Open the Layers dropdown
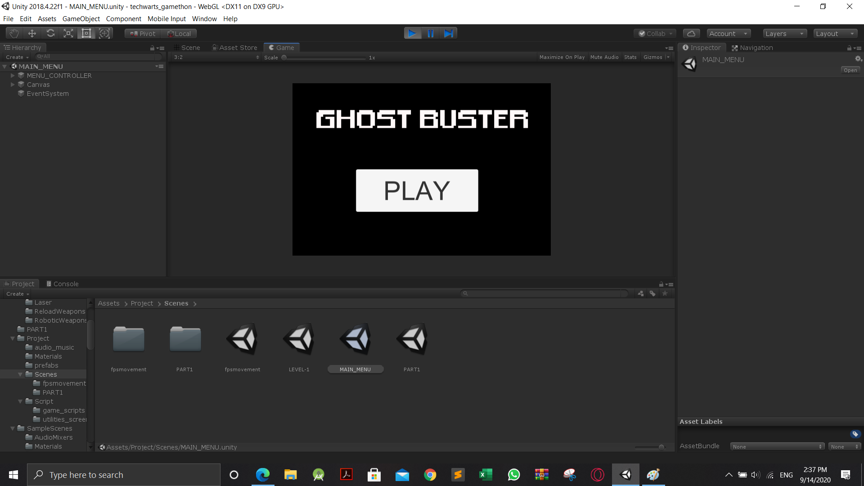The image size is (864, 486). pos(784,34)
